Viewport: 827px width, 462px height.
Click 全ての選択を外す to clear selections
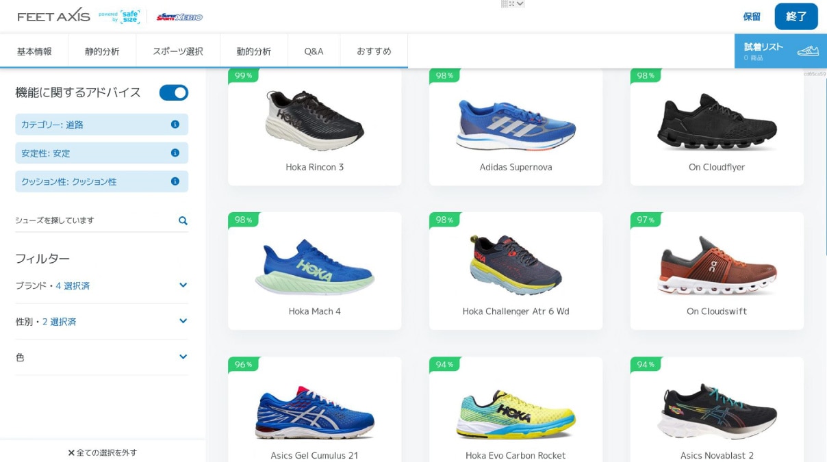point(103,452)
